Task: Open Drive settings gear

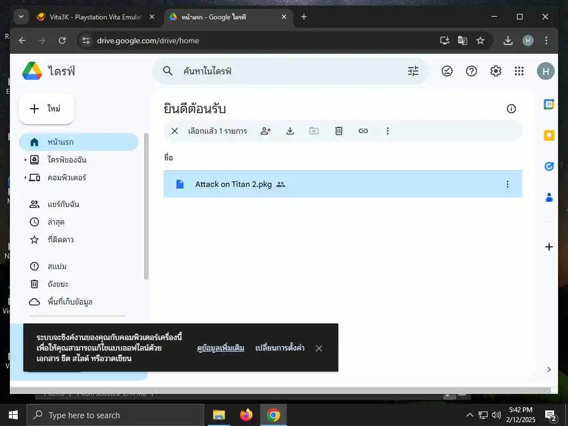Action: pos(495,71)
